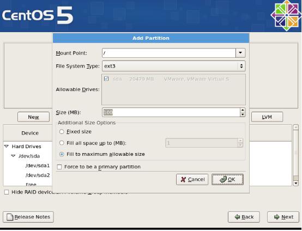This screenshot has height=231, width=302.
Task: Click the green arrow icon on Next
Action: point(276,217)
